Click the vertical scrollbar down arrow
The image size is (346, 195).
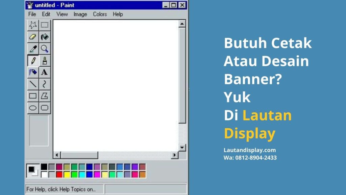[x=182, y=148]
